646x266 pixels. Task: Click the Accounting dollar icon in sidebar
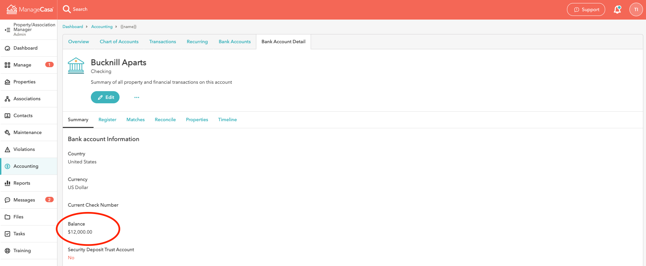(x=7, y=166)
